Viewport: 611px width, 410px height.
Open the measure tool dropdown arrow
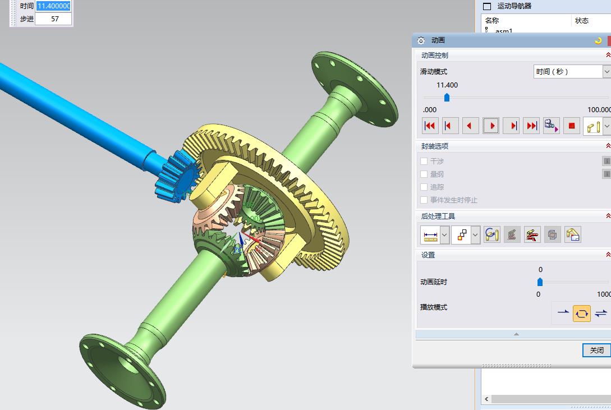444,235
